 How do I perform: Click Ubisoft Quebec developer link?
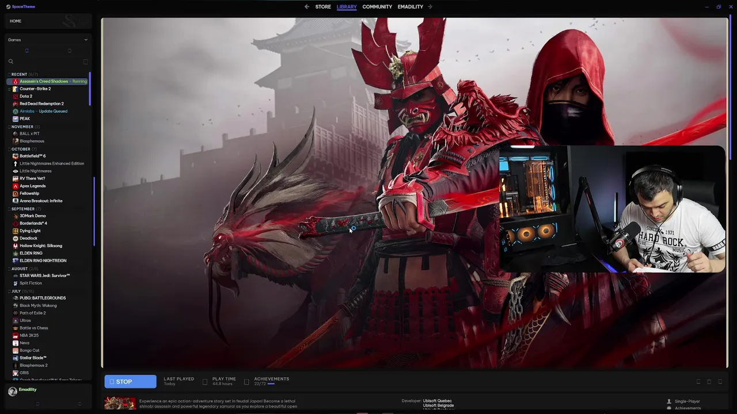(438, 401)
